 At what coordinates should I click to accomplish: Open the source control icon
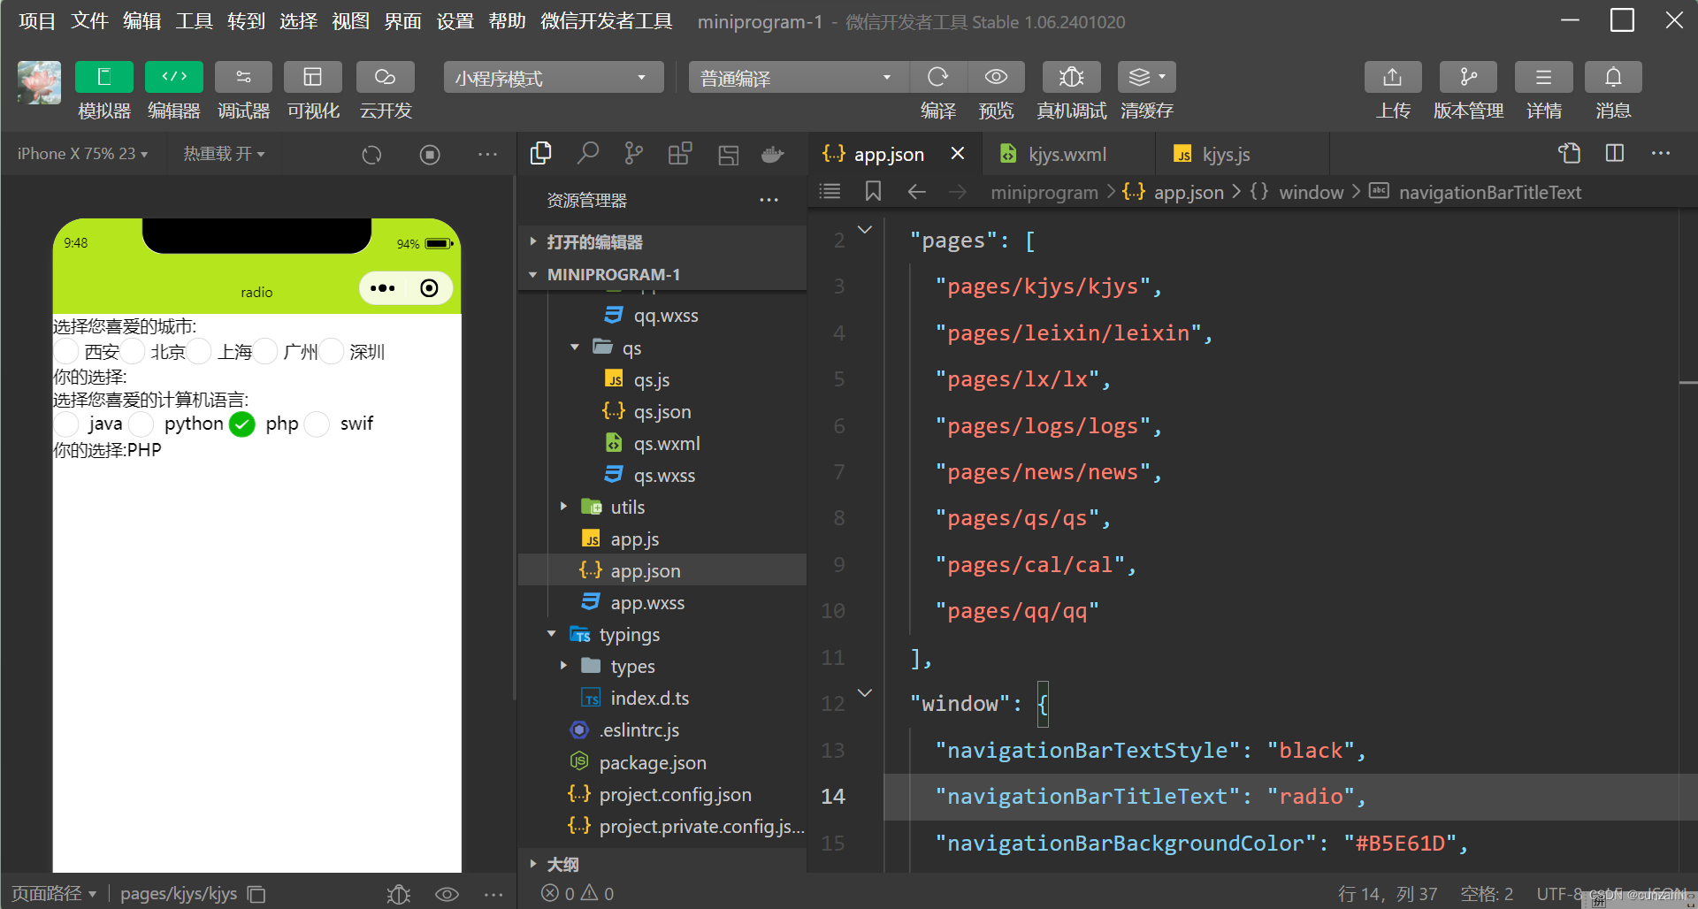634,154
